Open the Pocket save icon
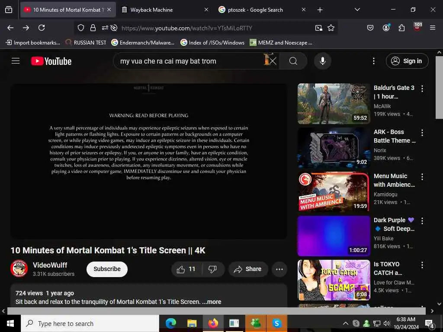The image size is (443, 332). (x=370, y=28)
